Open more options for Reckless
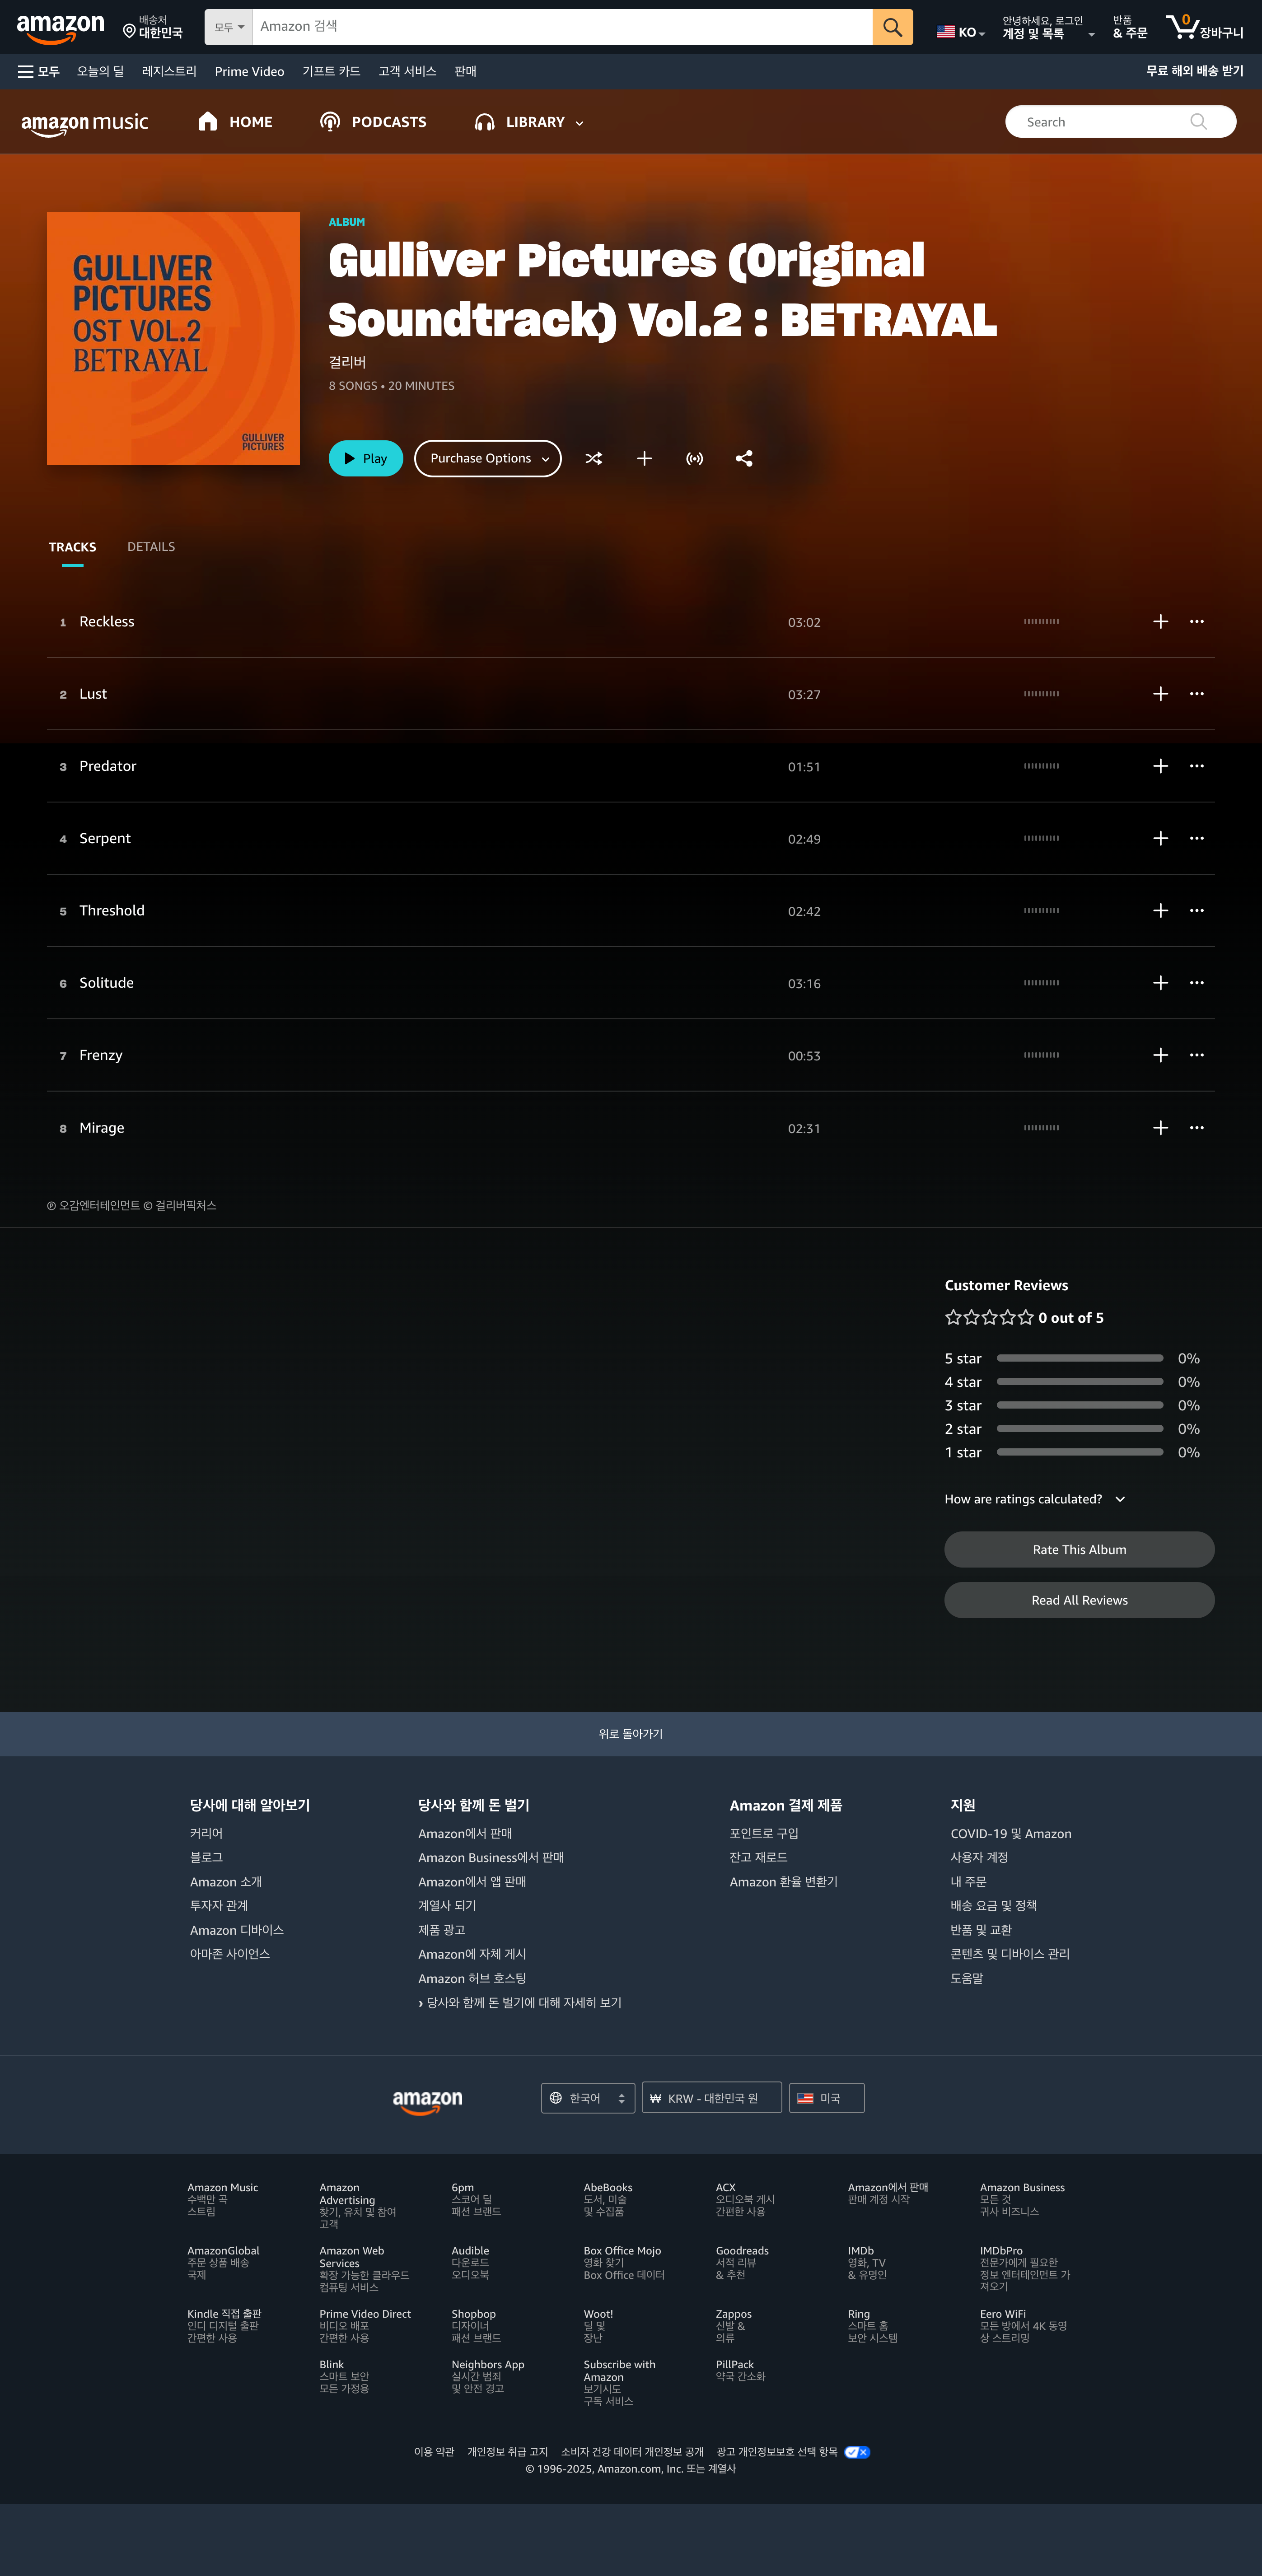 point(1197,622)
